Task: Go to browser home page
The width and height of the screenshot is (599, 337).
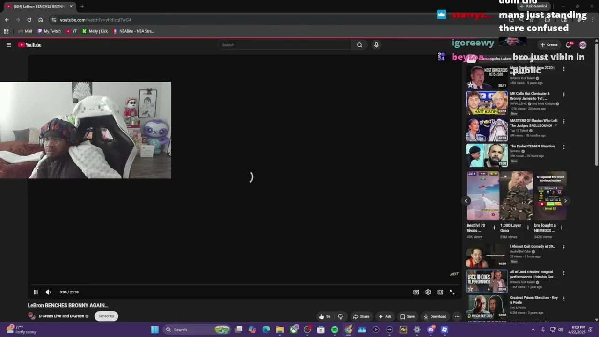Action: 40,20
